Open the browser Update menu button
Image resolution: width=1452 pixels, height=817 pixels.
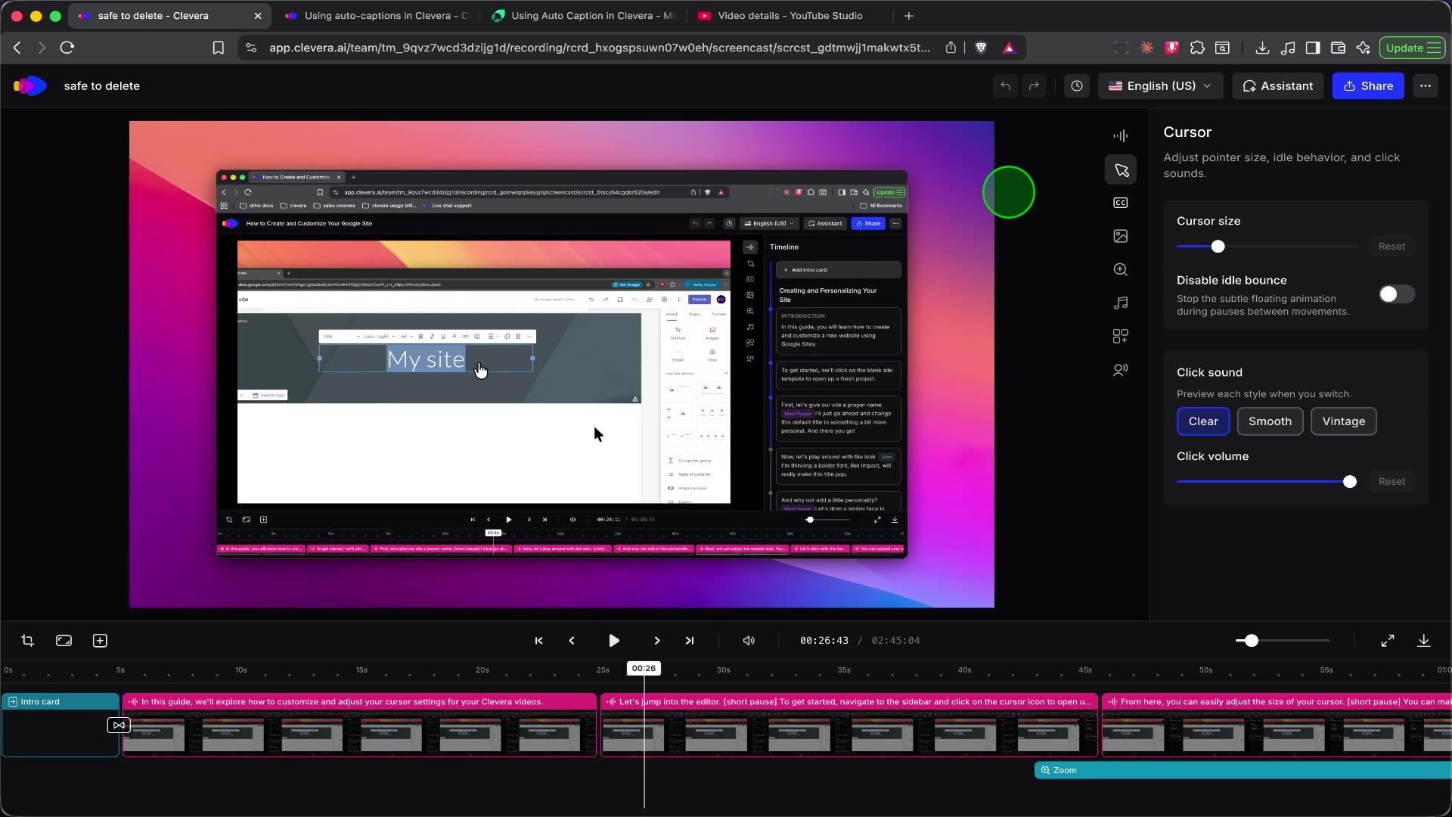point(1413,48)
